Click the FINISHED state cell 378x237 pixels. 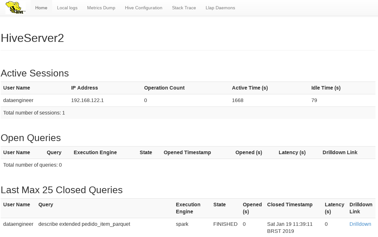[x=226, y=224]
